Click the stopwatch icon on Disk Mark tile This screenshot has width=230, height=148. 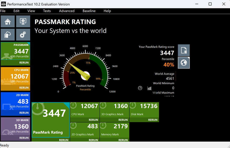(x=133, y=105)
